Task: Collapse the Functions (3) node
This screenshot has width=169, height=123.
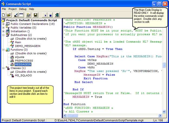Action: click(3, 50)
